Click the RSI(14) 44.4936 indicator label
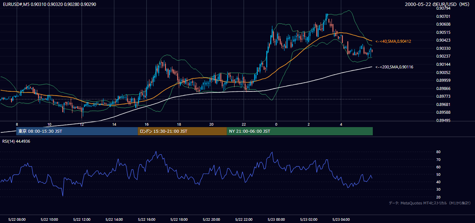 click(x=16, y=141)
